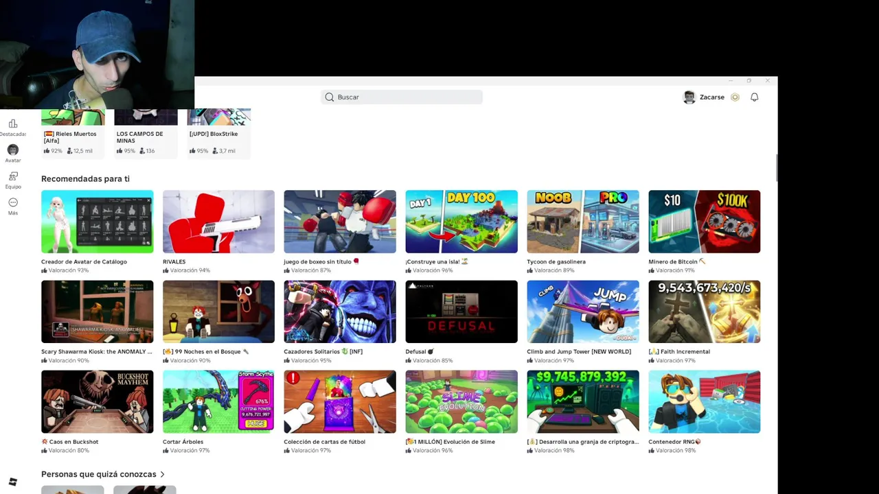Open Faith Incremental thumbnail
The image size is (879, 494).
pos(705,311)
